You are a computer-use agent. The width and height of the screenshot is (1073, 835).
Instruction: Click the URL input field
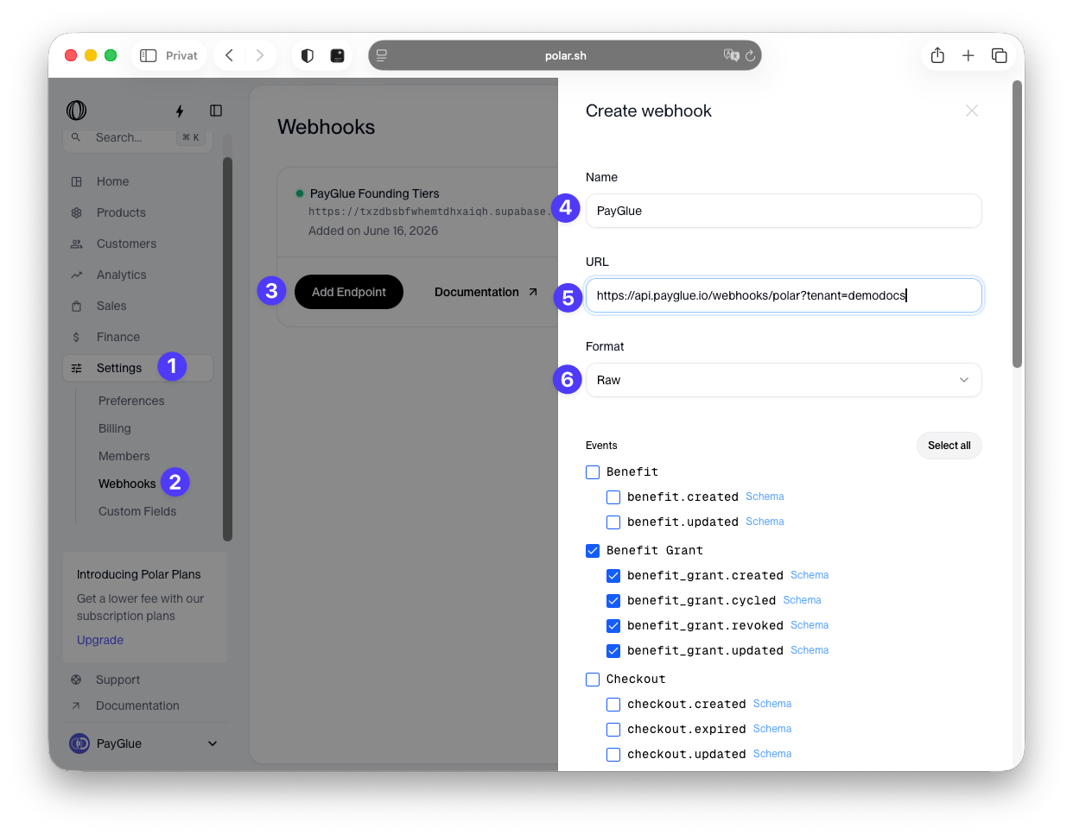coord(784,295)
